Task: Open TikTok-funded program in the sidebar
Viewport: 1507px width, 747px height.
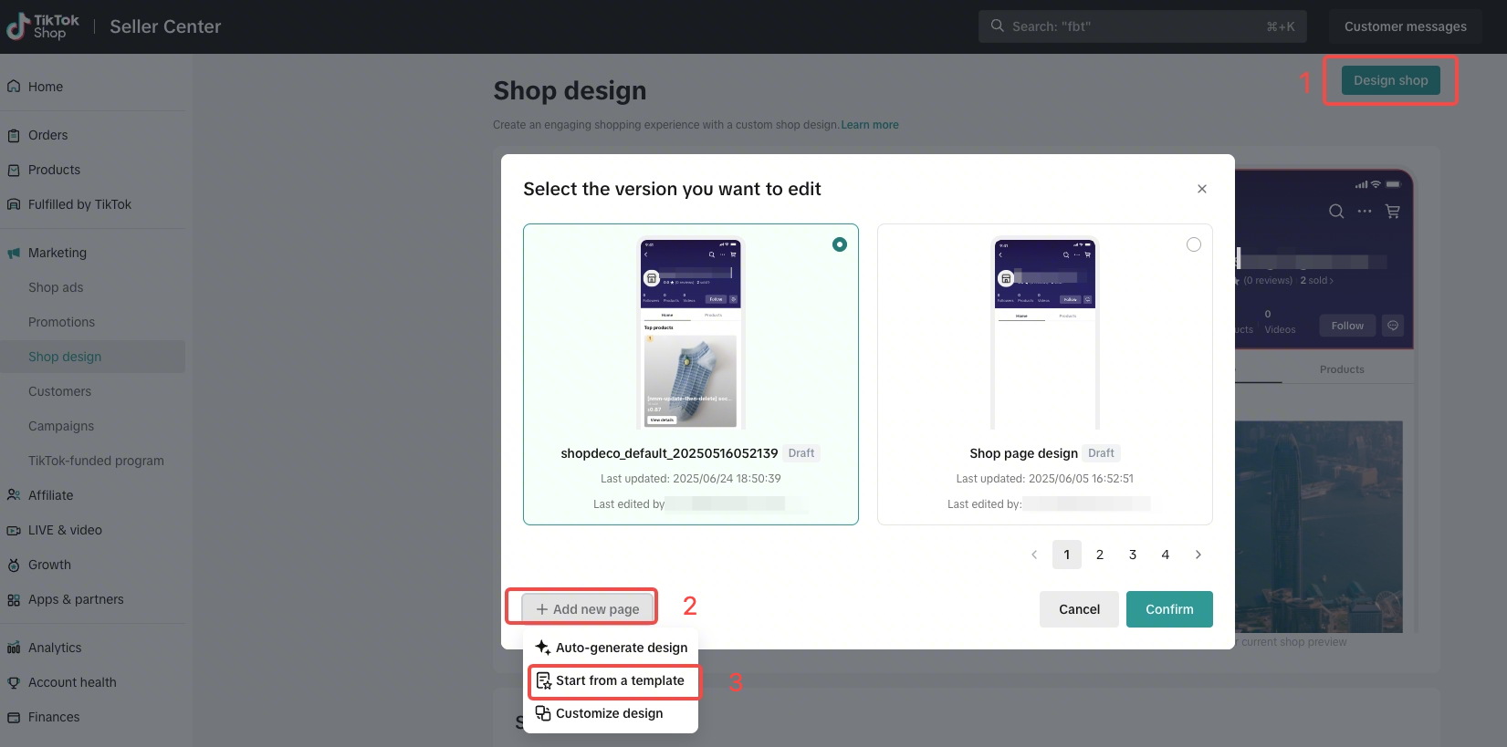Action: click(96, 461)
